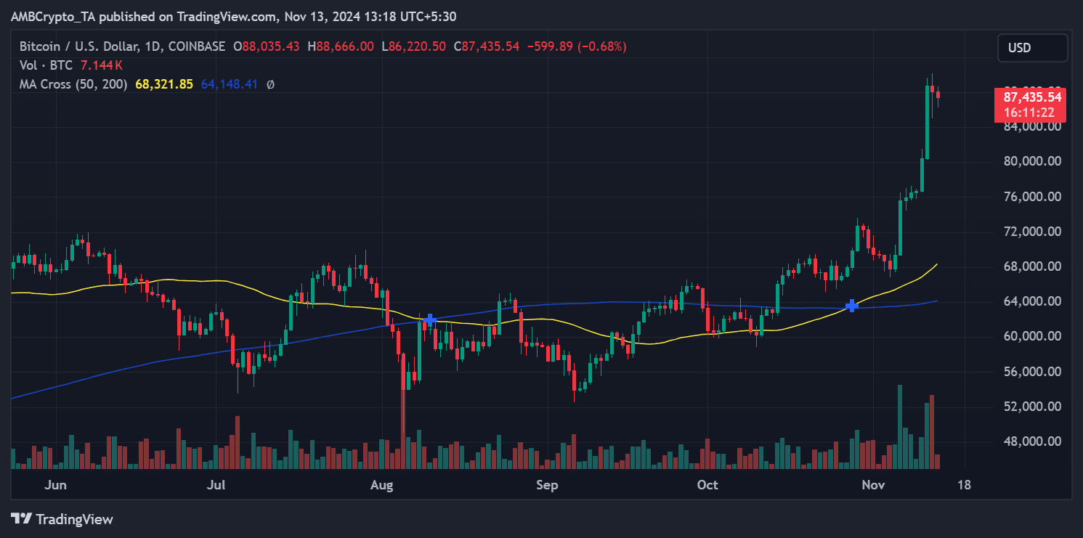Click the Jun label on time axis
Image resolution: width=1083 pixels, height=538 pixels.
click(x=55, y=485)
